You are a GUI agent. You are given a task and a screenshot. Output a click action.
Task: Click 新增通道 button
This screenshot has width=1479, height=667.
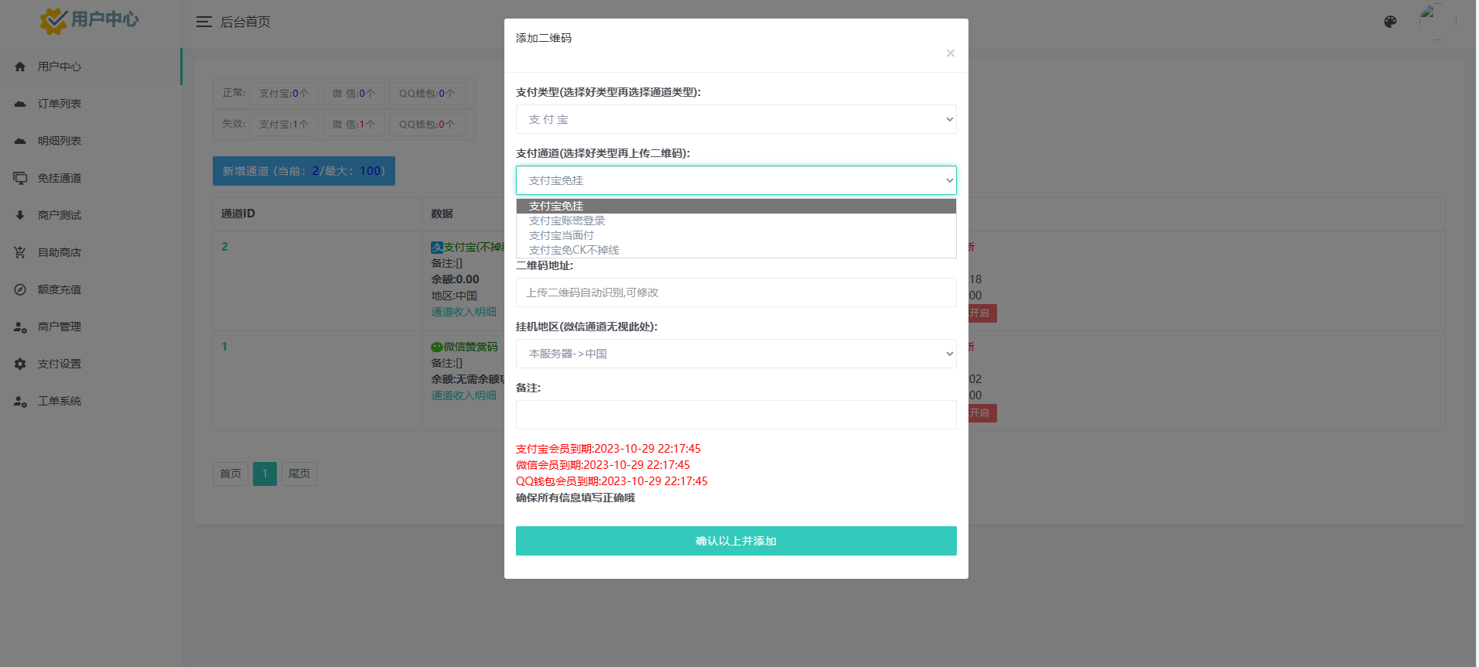[304, 171]
